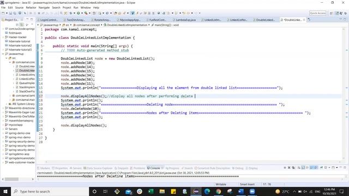This screenshot has width=349, height=196.
Task: Open the Run menu
Action: pos(76,8)
